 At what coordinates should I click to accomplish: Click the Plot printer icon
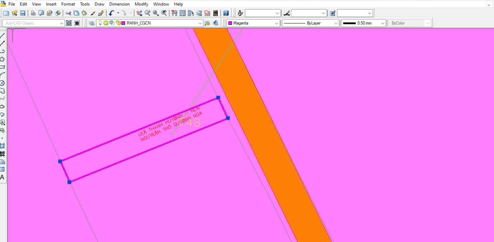coord(33,13)
